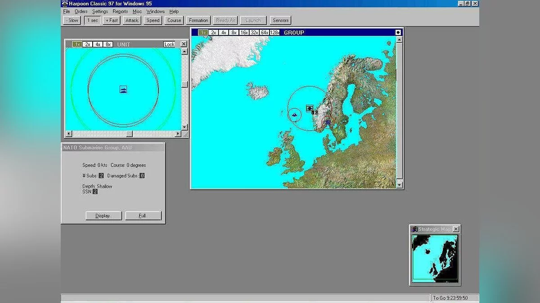Restore down the Harpoon Classic main window

tap(468, 4)
